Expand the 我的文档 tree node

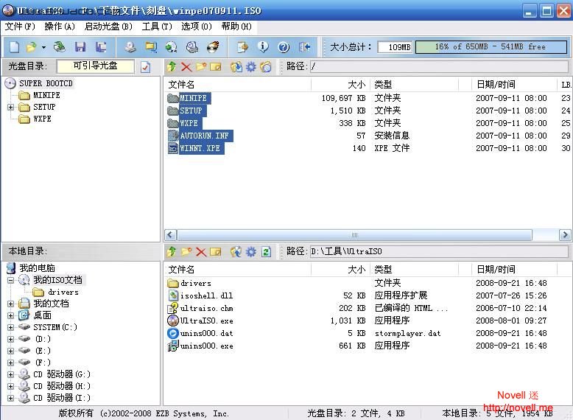pos(10,304)
